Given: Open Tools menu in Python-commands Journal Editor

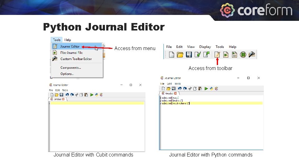Looking at the screenshot, I should (x=178, y=84).
